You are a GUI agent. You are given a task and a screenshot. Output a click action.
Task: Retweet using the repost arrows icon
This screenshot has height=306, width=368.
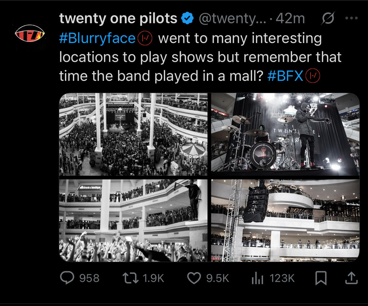(x=130, y=278)
